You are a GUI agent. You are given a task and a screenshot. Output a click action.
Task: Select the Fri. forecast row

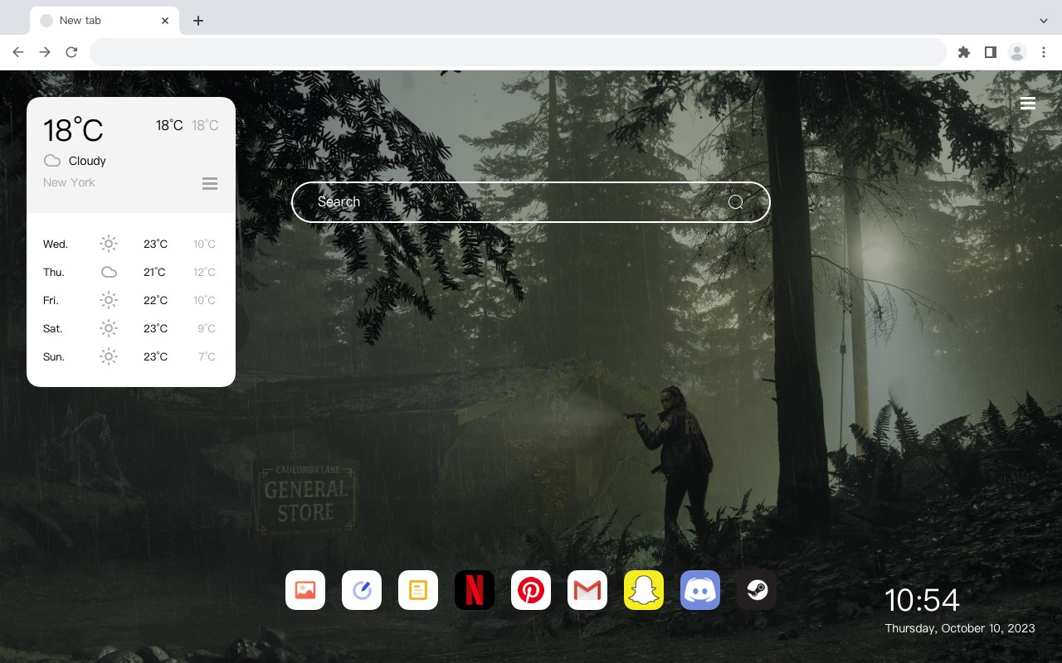(x=130, y=300)
